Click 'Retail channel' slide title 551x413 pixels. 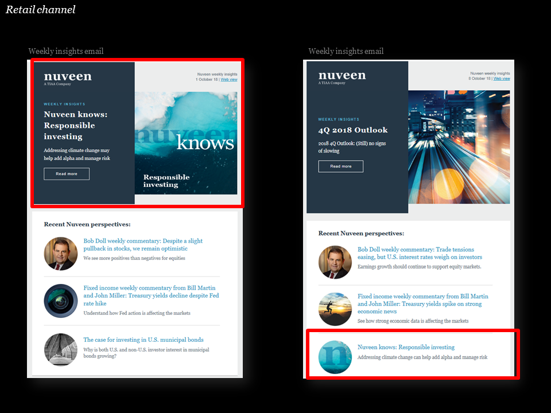tap(40, 10)
